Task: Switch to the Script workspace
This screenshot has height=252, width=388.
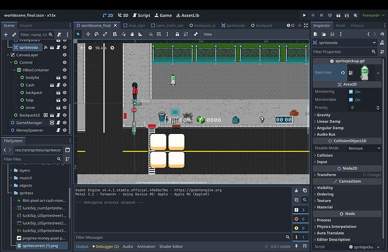Action: point(141,15)
